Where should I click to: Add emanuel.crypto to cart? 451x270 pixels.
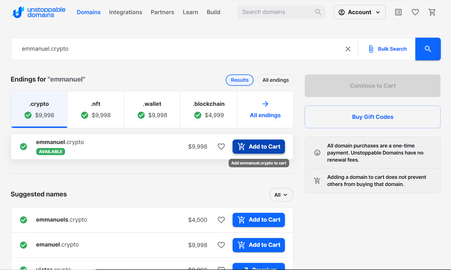(x=259, y=245)
